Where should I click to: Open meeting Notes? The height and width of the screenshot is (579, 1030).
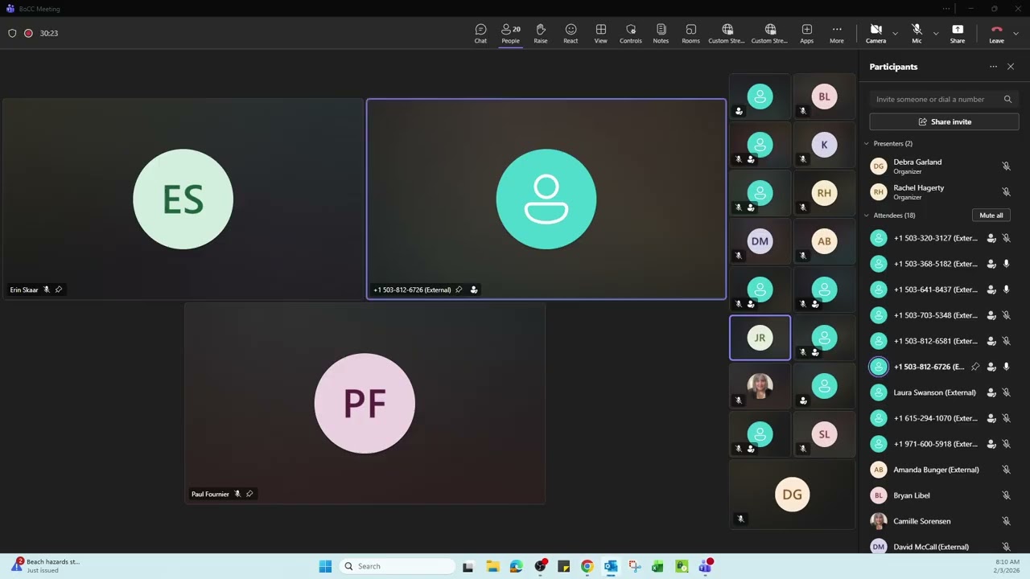[661, 33]
